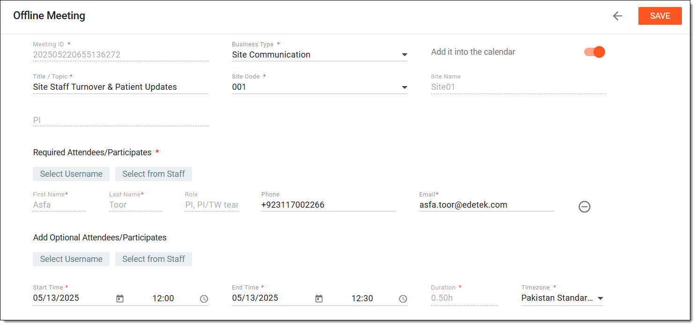Screen dimensions: 696x326
Task: Select from Staff for optional attendees
Action: click(154, 259)
